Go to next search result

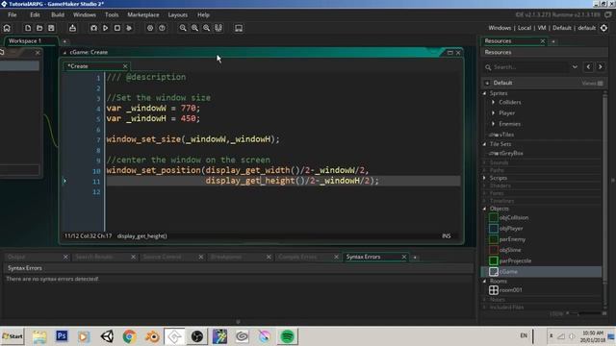[x=601, y=67]
